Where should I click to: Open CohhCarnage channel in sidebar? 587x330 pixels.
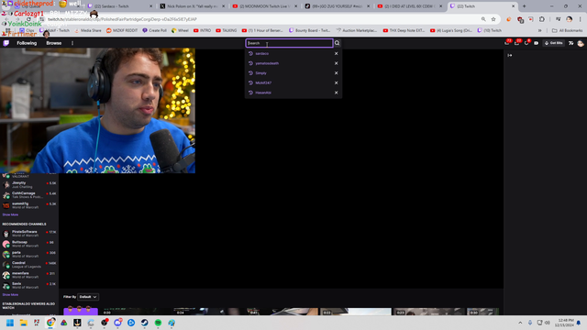29,195
